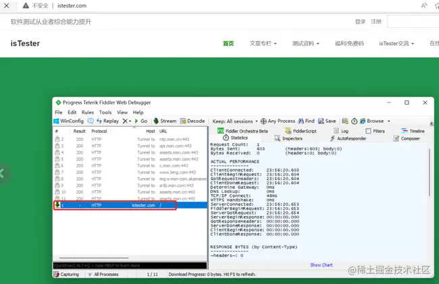Stop page loading with browser X button
Screen dimensions: 439x284
(x=7, y=5)
